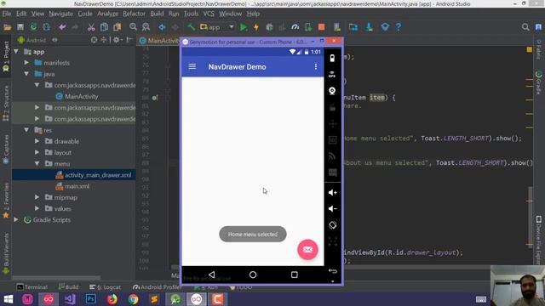Open Genymotion camera widget
Screen dimensions: 545x306
coord(332,91)
